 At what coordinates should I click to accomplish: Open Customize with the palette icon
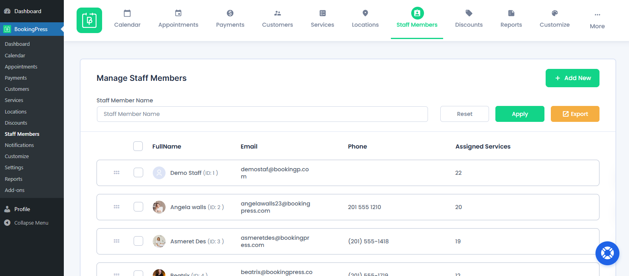pyautogui.click(x=555, y=14)
